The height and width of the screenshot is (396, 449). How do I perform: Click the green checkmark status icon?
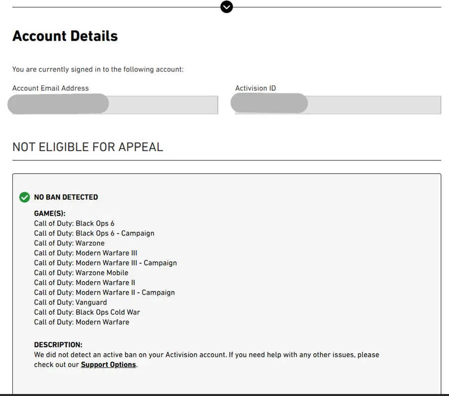pyautogui.click(x=24, y=197)
